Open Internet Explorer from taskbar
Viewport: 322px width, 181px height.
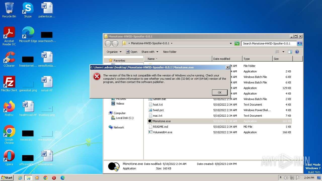pyautogui.click(x=20, y=178)
